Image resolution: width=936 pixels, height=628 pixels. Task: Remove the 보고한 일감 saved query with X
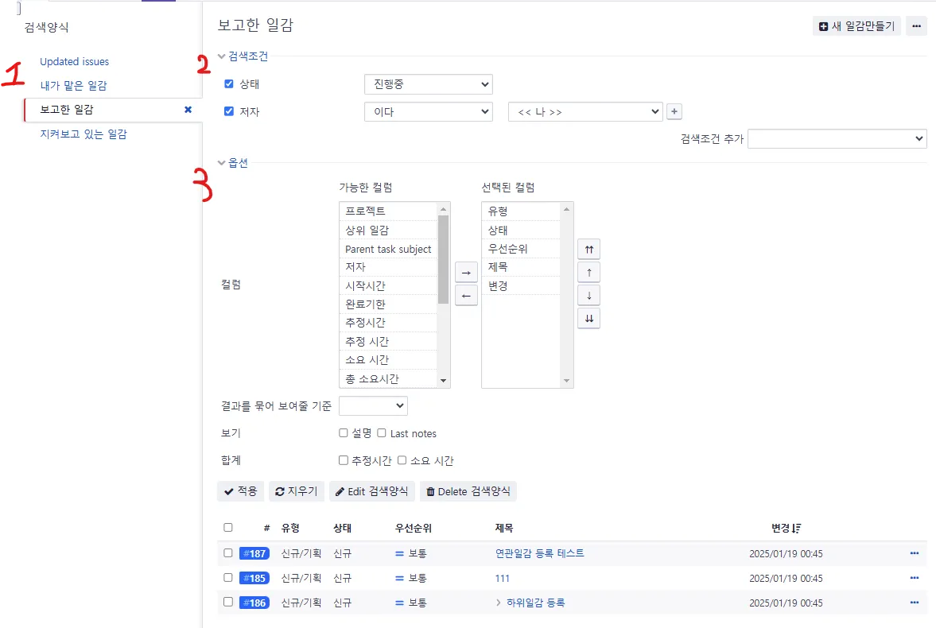point(188,110)
